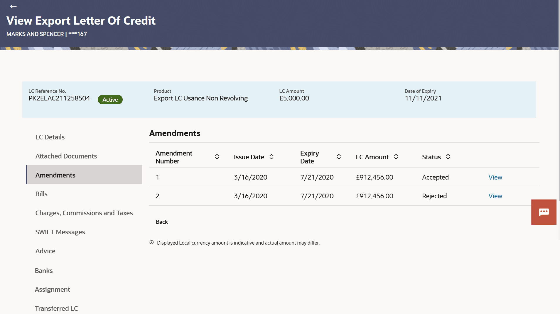Click the MARKS AND SPENCER party name
The image size is (560, 314).
pos(35,34)
